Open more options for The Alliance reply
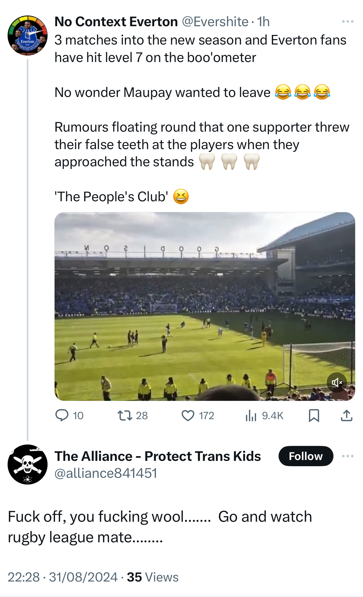363x597 pixels. pyautogui.click(x=348, y=456)
